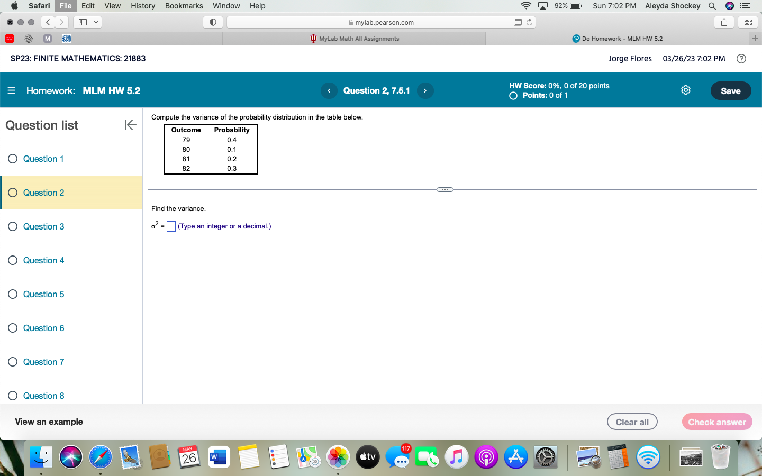Click the Points radio circle in header
The width and height of the screenshot is (762, 476).
click(x=512, y=96)
